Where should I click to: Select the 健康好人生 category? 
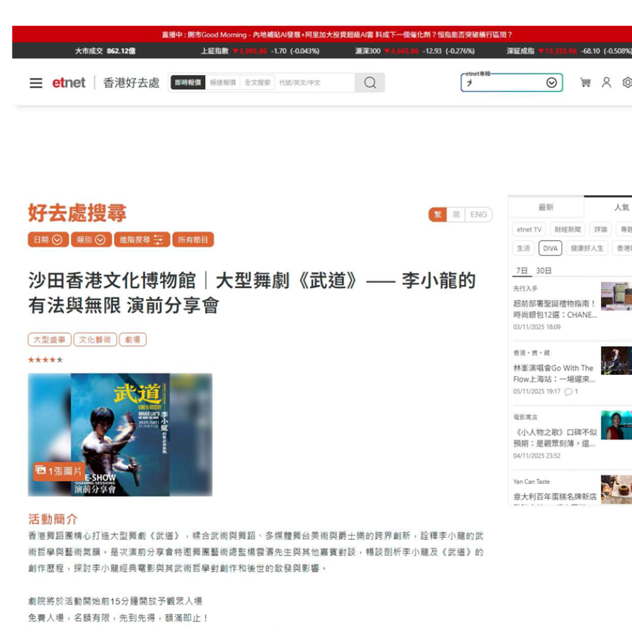[586, 249]
